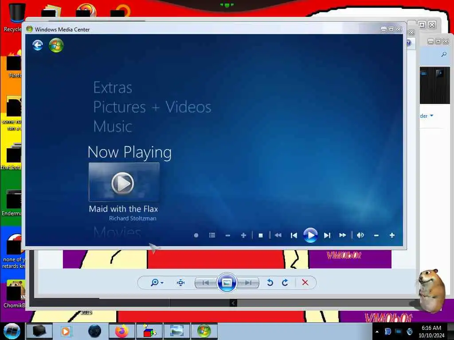Open the ChomikBox desktop icon
The height and width of the screenshot is (340, 454).
[14, 294]
